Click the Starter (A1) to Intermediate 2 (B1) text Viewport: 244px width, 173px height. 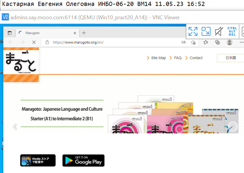62,119
